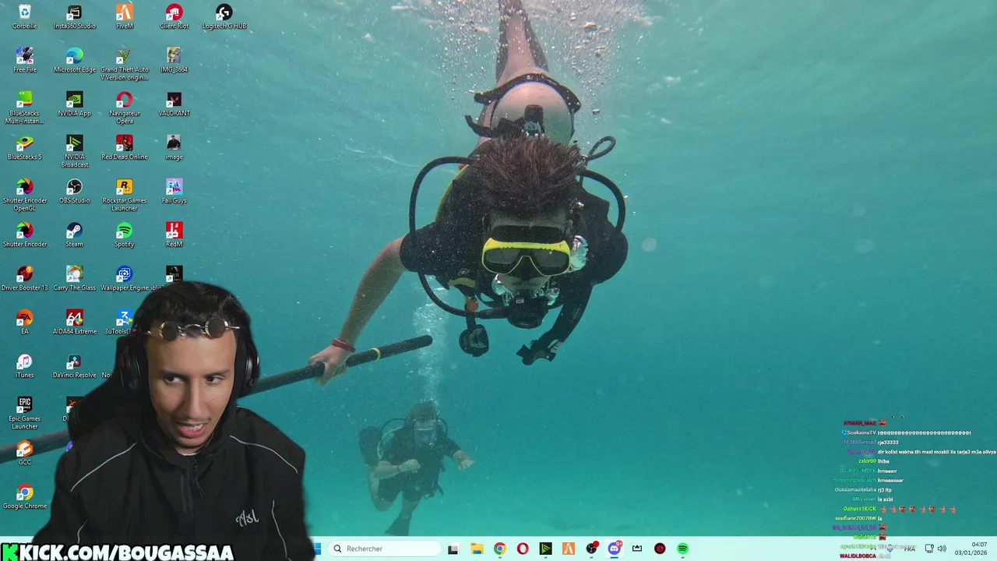Click the BlueStacks Multi-Instance shortcut

point(25,108)
